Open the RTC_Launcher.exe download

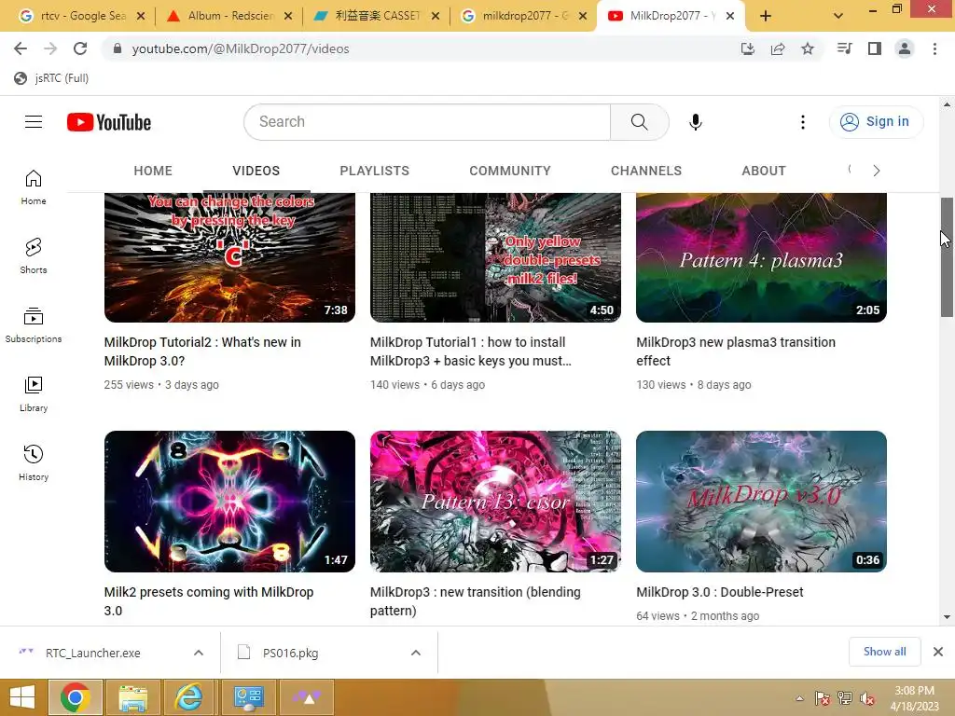[92, 653]
